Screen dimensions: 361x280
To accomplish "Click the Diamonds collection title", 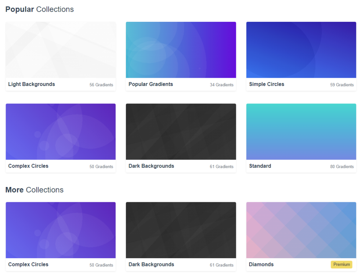I will 261,265.
